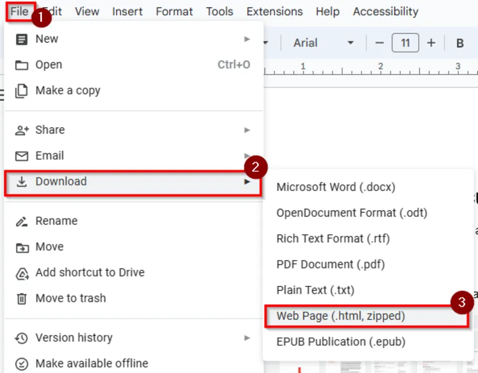The width and height of the screenshot is (478, 373).
Task: Open the Extensions menu
Action: pyautogui.click(x=274, y=11)
